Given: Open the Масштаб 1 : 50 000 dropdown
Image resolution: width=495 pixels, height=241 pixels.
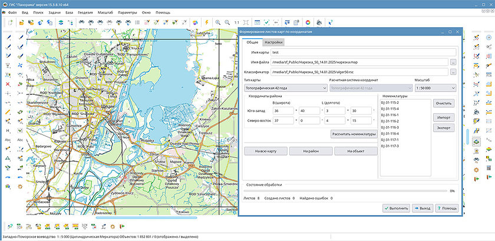Looking at the screenshot, I should (435, 88).
